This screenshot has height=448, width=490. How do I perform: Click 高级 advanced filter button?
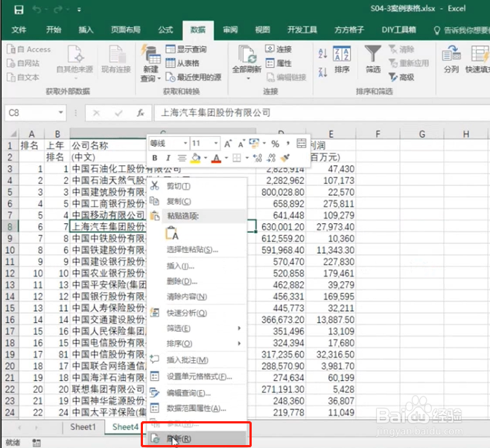(x=401, y=77)
